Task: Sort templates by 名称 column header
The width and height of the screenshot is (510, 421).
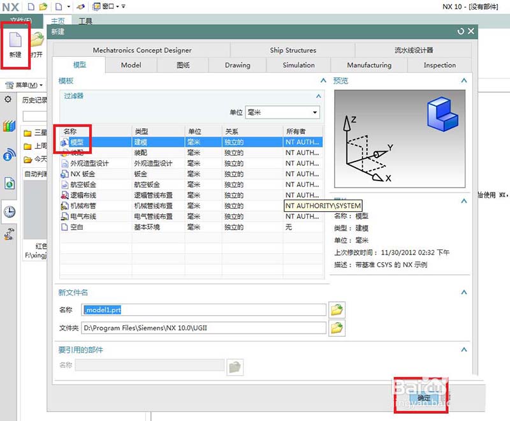Action: 96,131
